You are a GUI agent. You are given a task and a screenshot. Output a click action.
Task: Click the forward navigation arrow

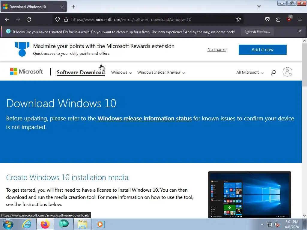[18, 19]
